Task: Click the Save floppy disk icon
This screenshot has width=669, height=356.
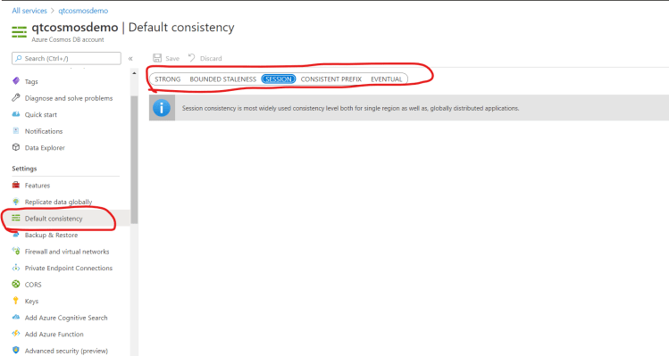Action: pyautogui.click(x=157, y=58)
